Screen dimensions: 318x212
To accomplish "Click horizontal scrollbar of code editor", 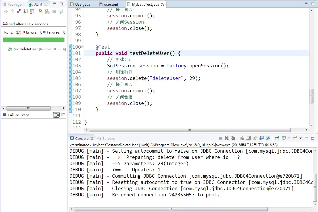I will coord(190,130).
